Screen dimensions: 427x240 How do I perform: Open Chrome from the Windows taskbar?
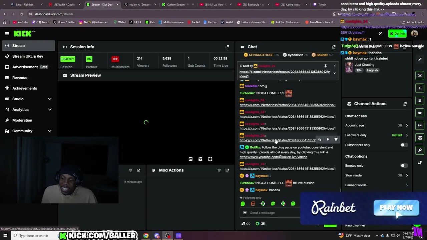146,236
